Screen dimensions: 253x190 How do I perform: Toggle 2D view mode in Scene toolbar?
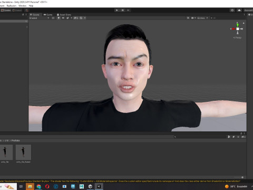coord(53,18)
